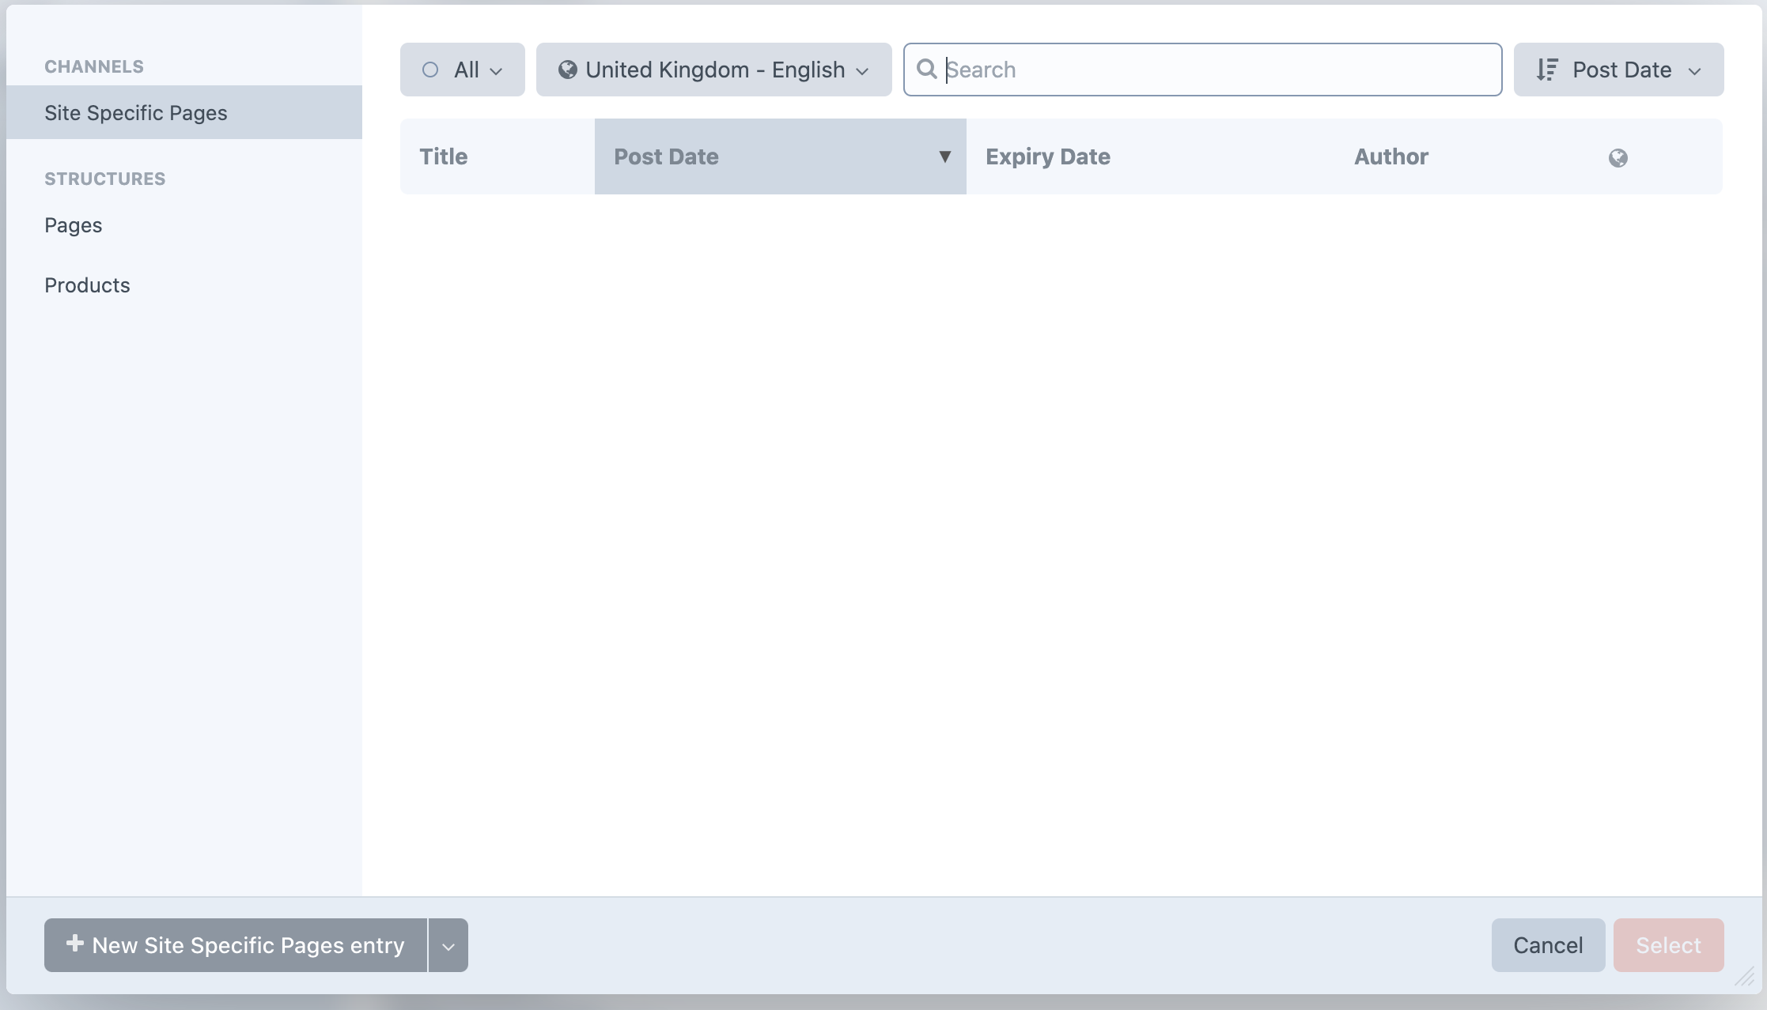Viewport: 1767px width, 1010px height.
Task: Sort by the Title column header
Action: [x=498, y=156]
